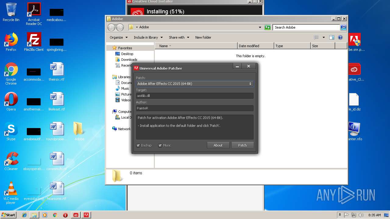Sort by the Name column header
The image size is (390, 219).
tap(196, 46)
